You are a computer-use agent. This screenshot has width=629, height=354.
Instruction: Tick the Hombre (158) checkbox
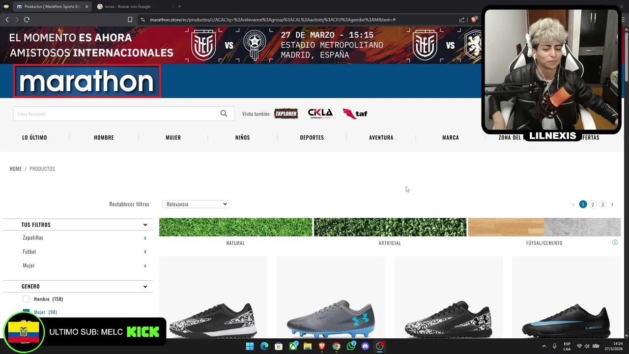(x=26, y=299)
